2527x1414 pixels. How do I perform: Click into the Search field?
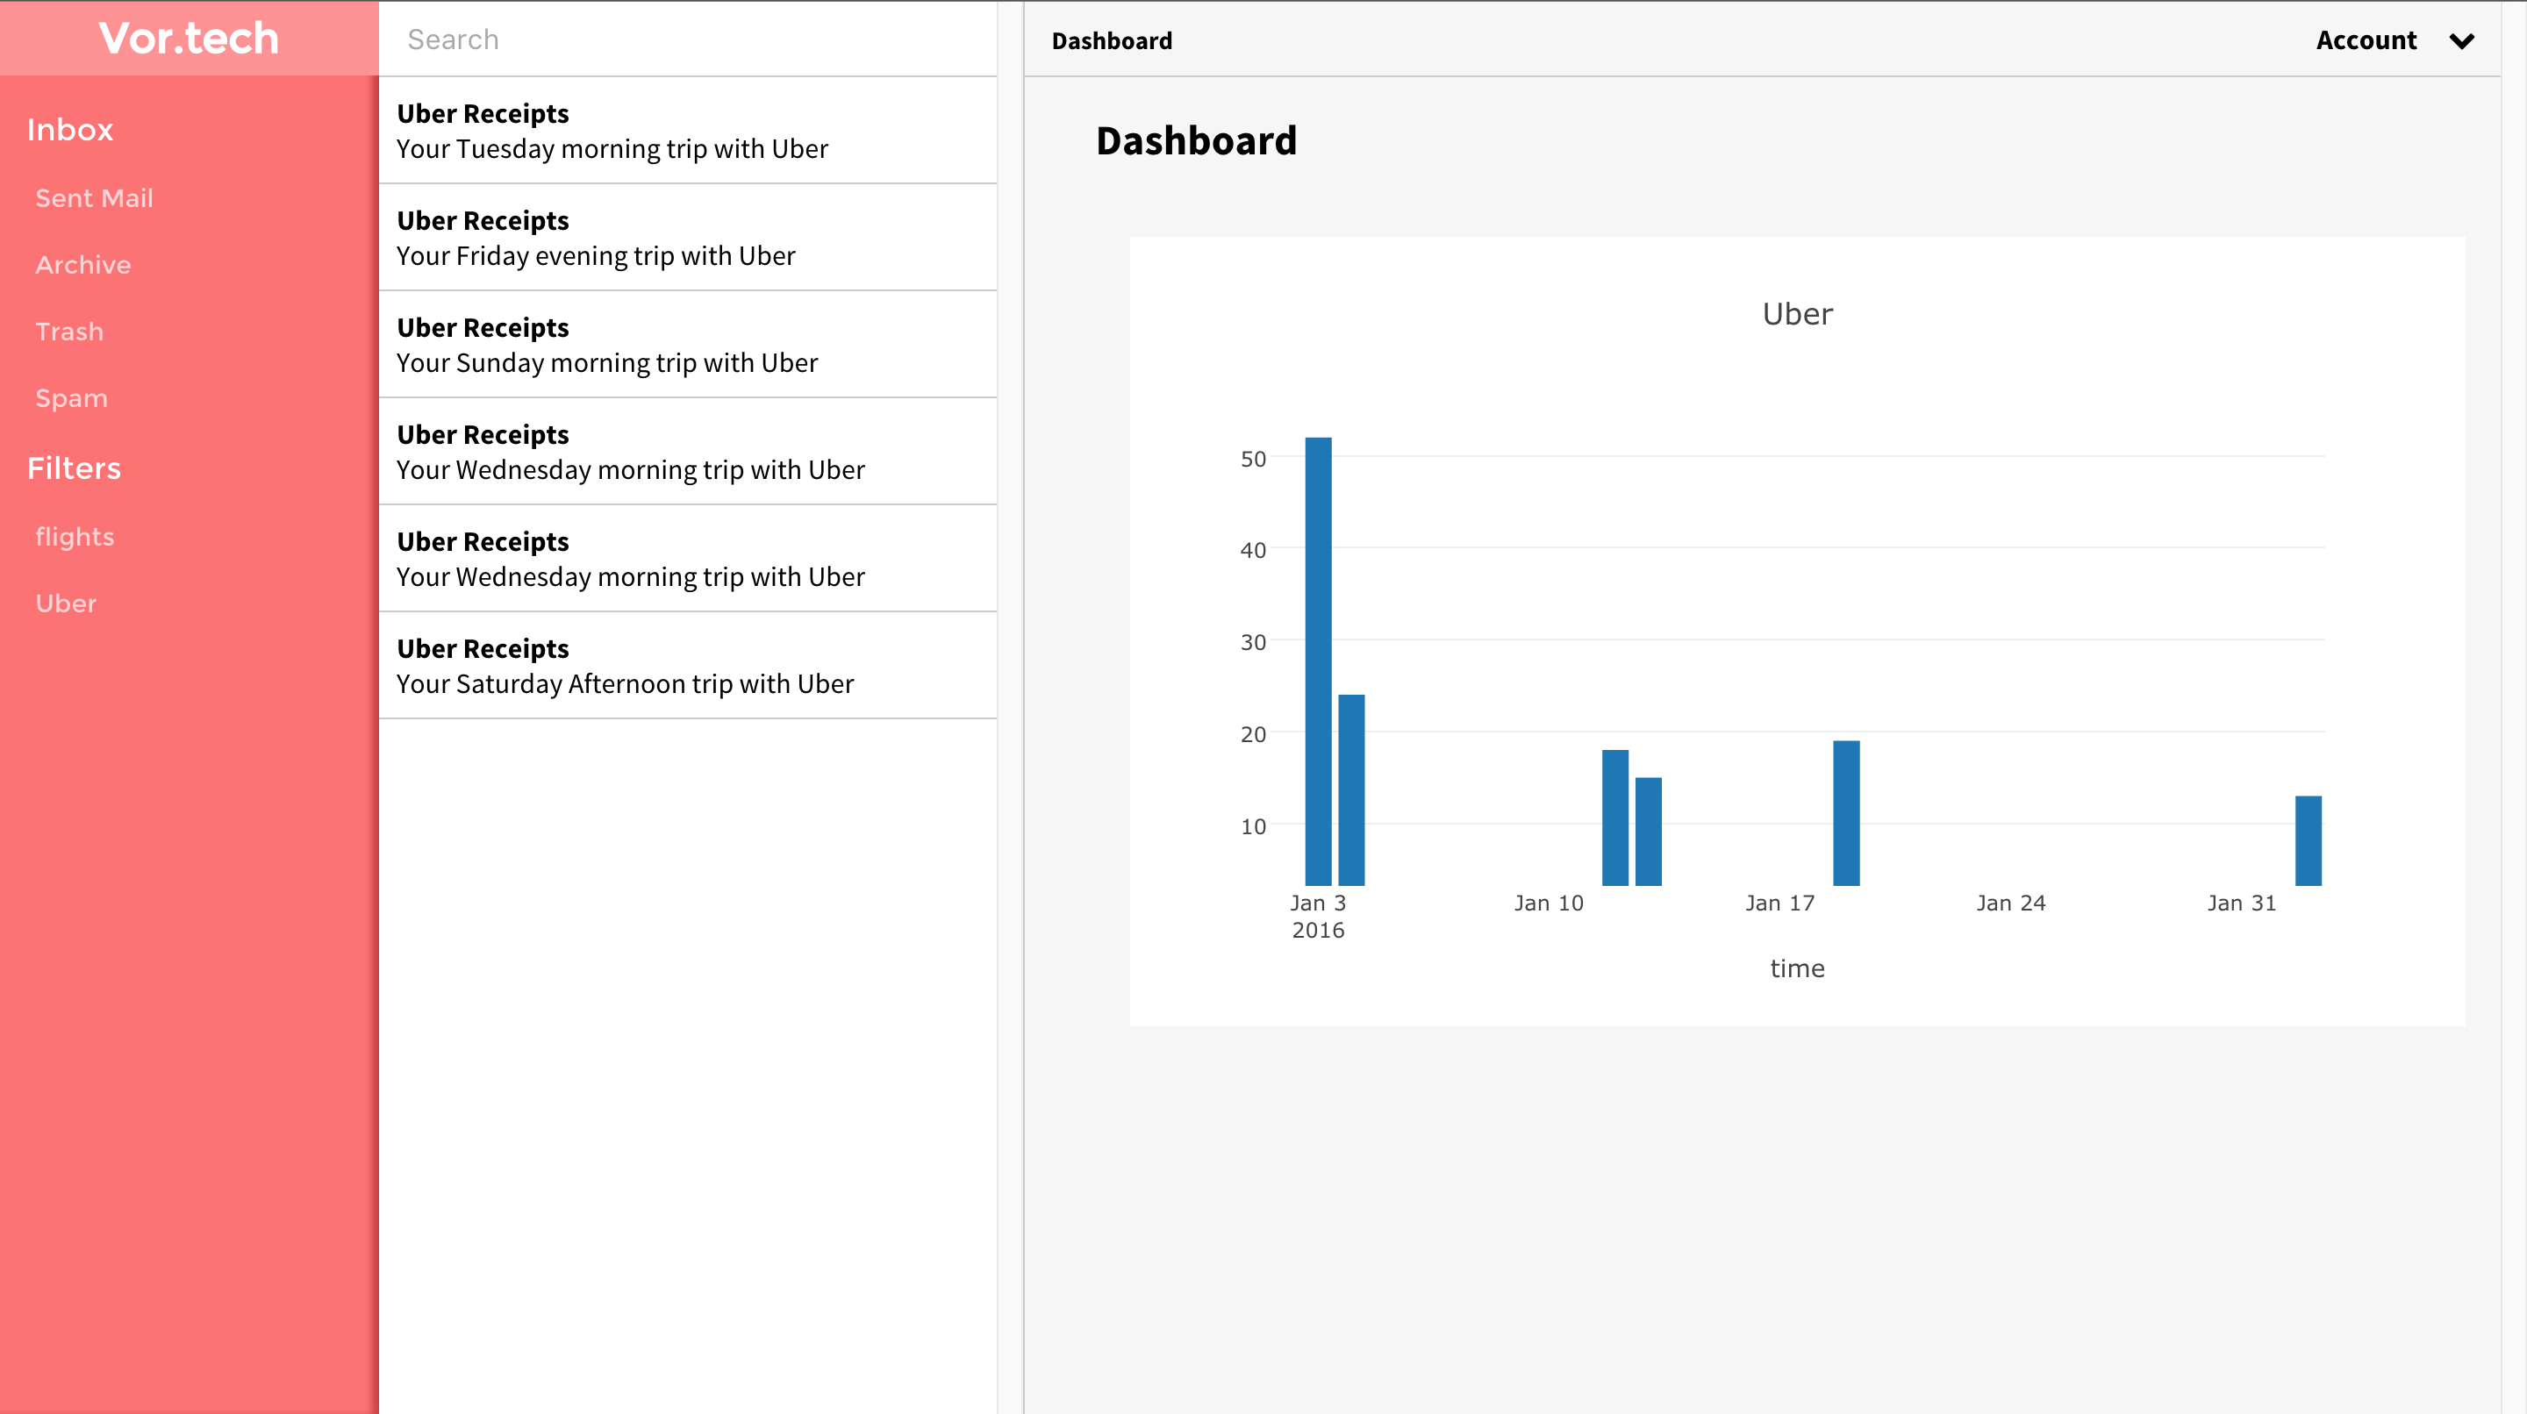click(687, 39)
